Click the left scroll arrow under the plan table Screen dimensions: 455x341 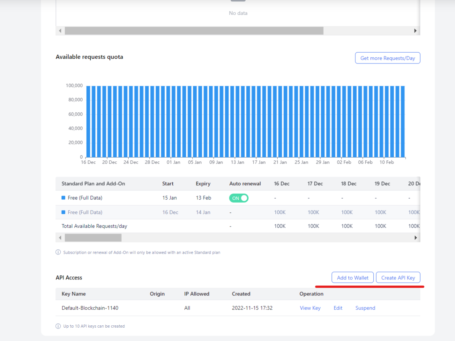click(60, 238)
